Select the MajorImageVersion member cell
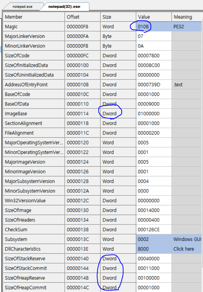 point(34,162)
